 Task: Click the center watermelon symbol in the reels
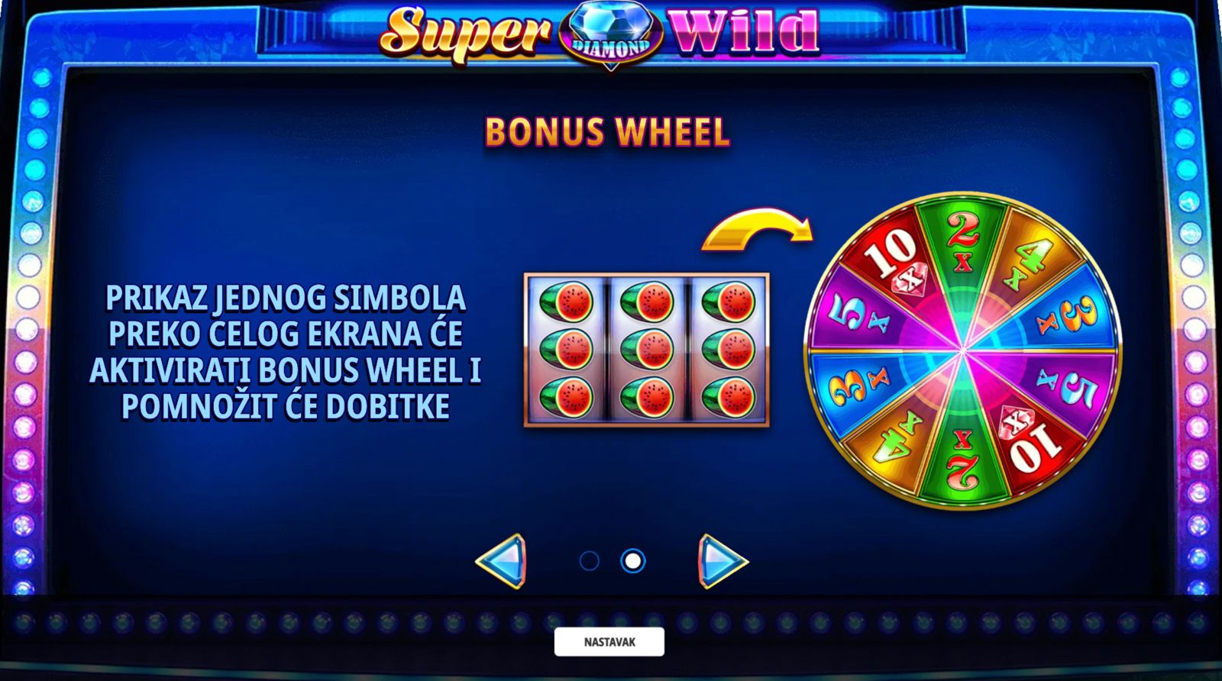647,350
